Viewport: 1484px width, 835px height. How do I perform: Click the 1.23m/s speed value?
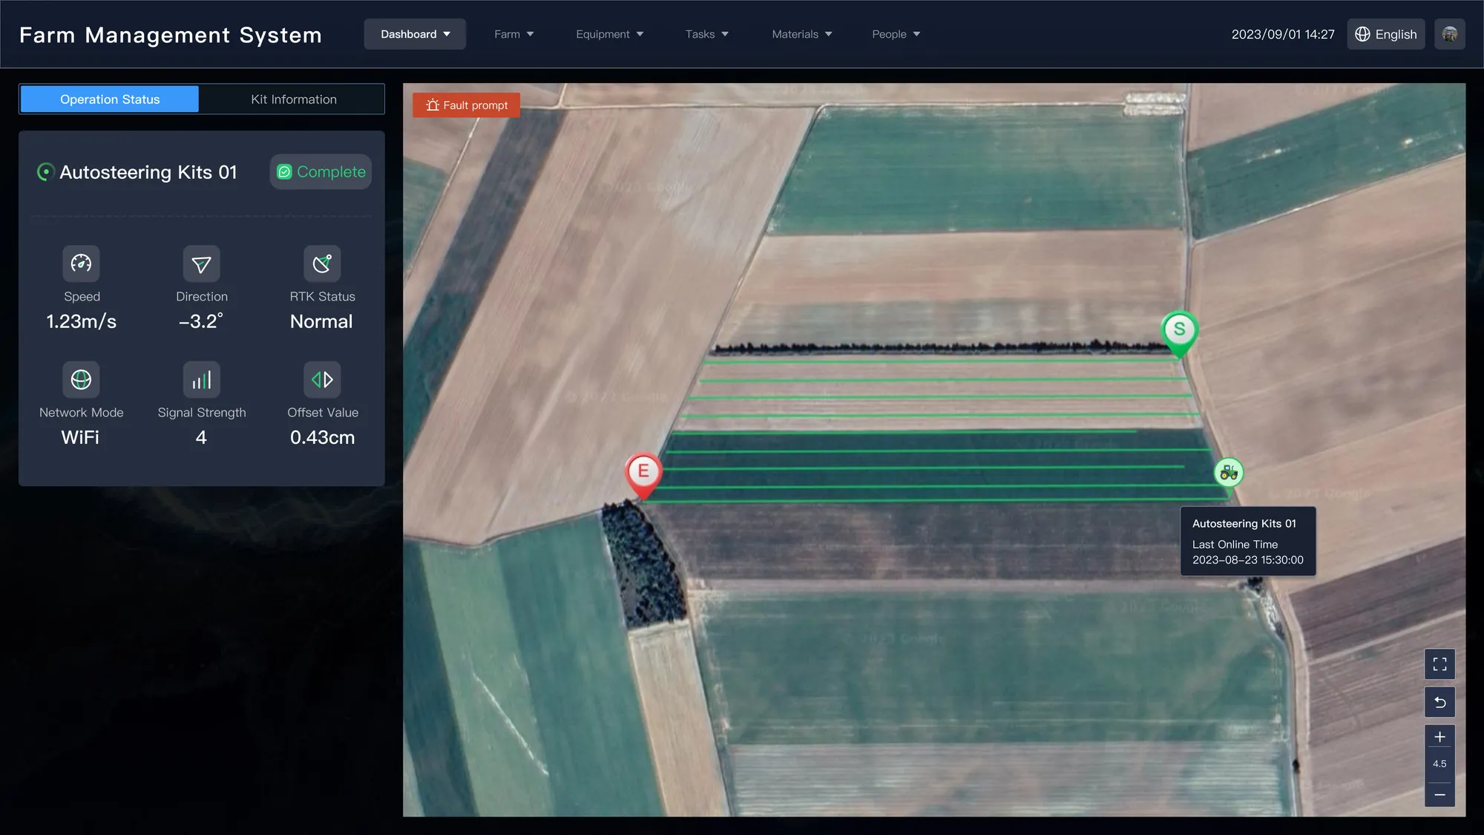tap(82, 321)
